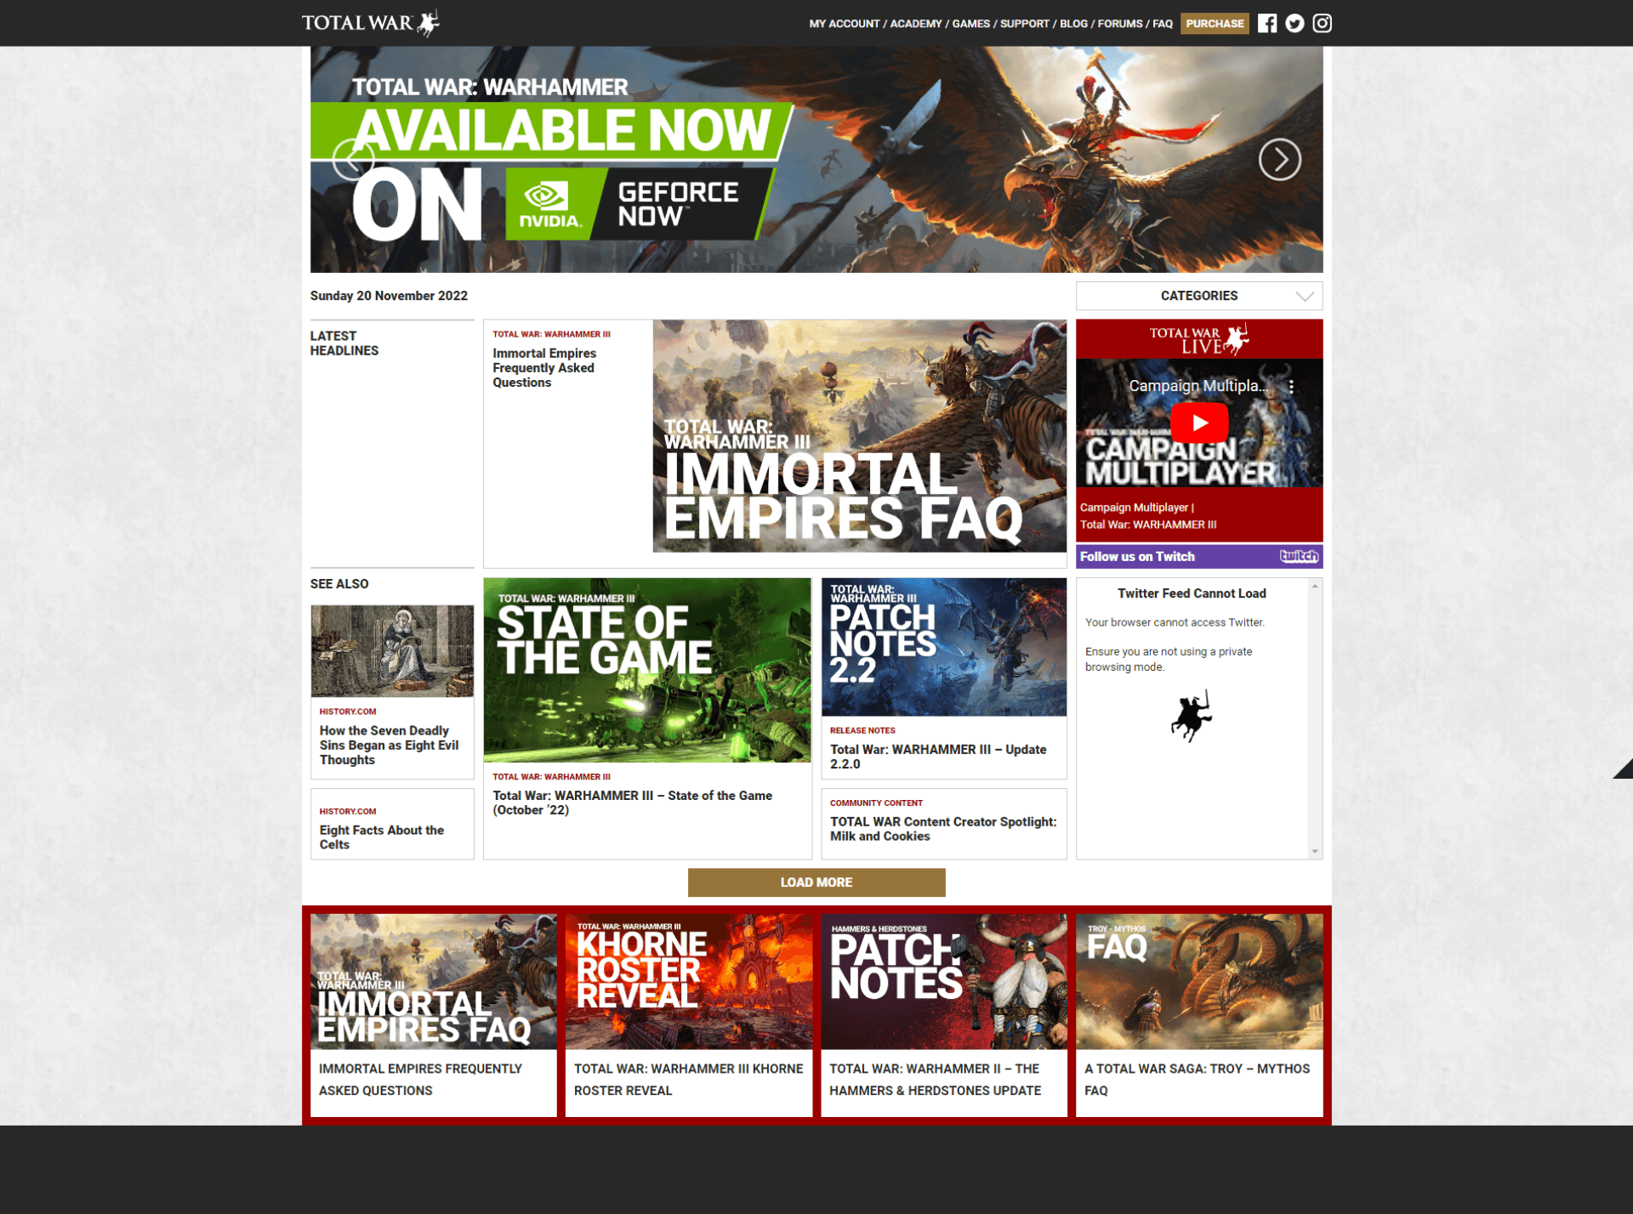Go to Forums in navigation
Image resolution: width=1633 pixels, height=1214 pixels.
1119,24
